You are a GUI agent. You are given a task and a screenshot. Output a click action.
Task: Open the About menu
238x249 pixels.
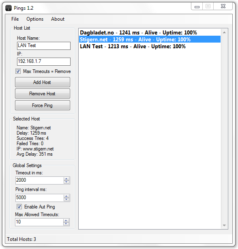click(58, 19)
